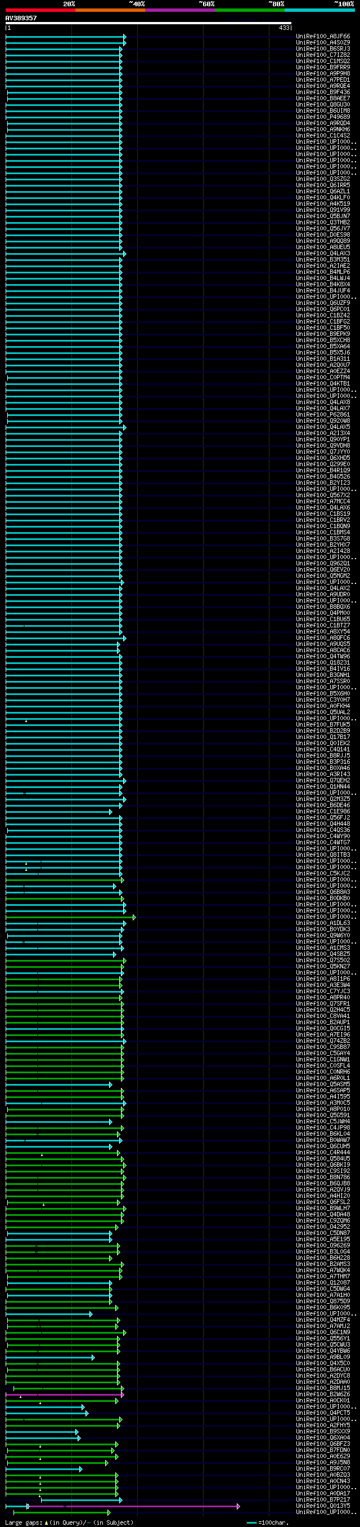Select hit label UniRef100_A3RI43
Screen dimensions: 360x1527
click(x=323, y=774)
